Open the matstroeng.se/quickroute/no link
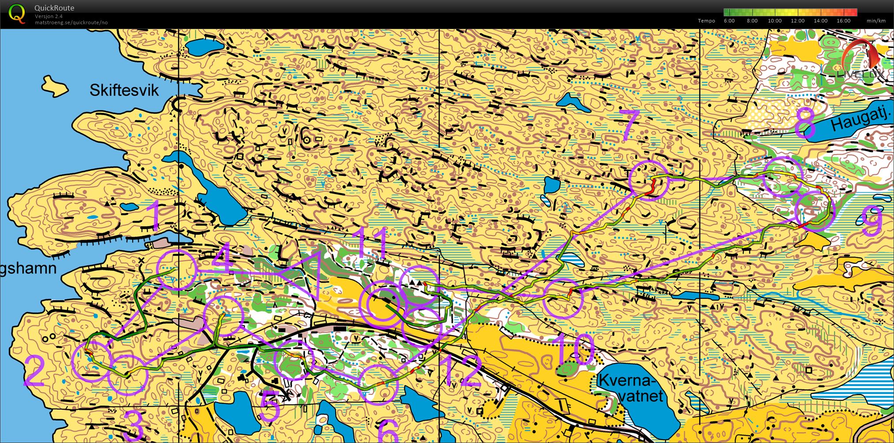894x443 pixels. pos(71,22)
